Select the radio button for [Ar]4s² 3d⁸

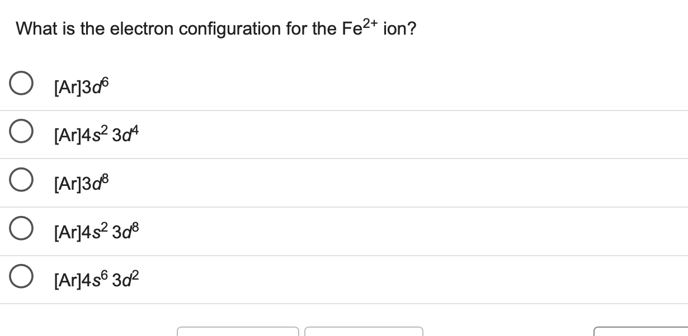click(21, 228)
